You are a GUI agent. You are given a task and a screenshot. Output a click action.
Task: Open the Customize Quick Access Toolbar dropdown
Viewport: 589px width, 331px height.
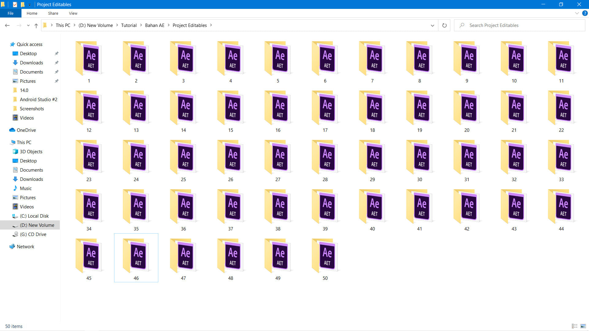tap(29, 5)
